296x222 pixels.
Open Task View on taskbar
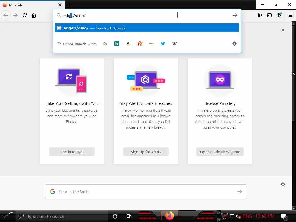point(129,216)
